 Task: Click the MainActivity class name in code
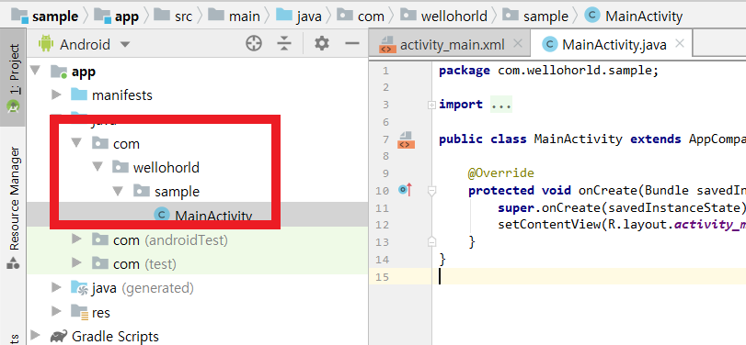[x=578, y=139]
